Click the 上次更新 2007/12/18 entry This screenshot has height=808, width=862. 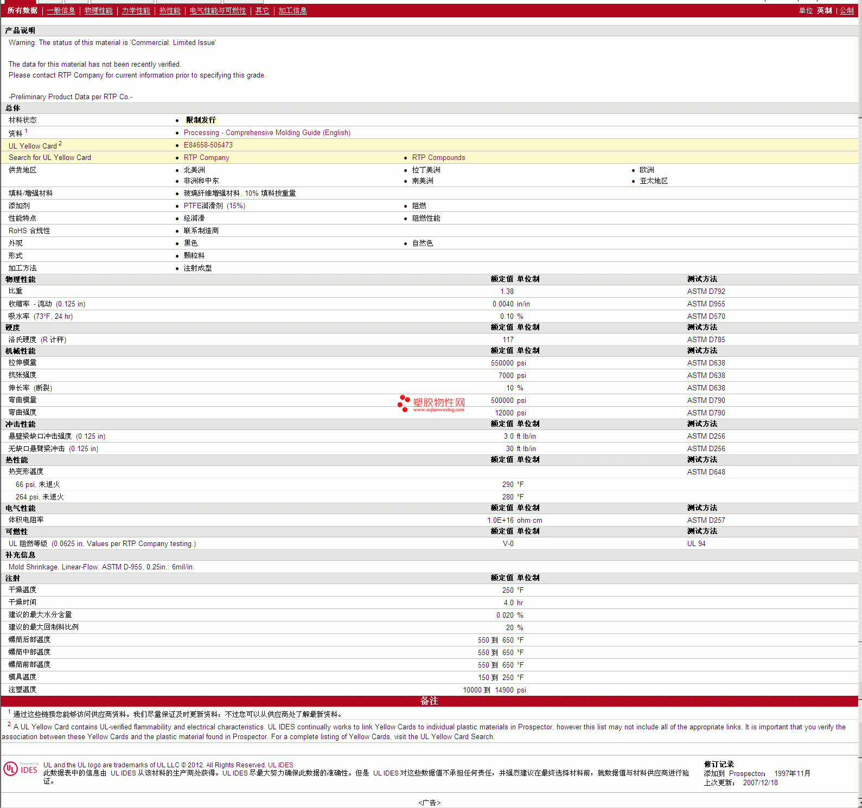[740, 783]
